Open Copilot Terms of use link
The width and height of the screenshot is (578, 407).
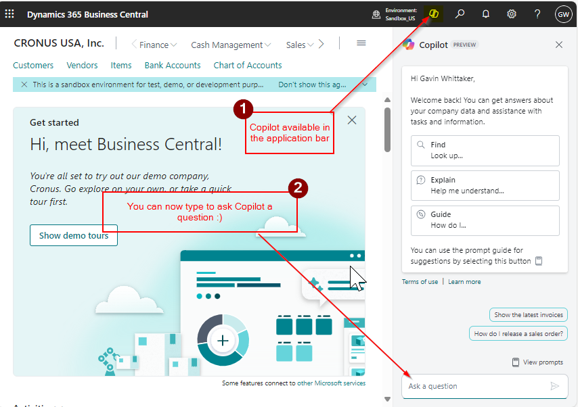coord(420,281)
